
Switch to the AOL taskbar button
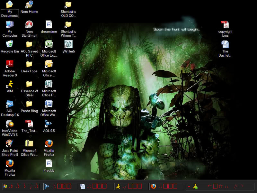point(60,187)
